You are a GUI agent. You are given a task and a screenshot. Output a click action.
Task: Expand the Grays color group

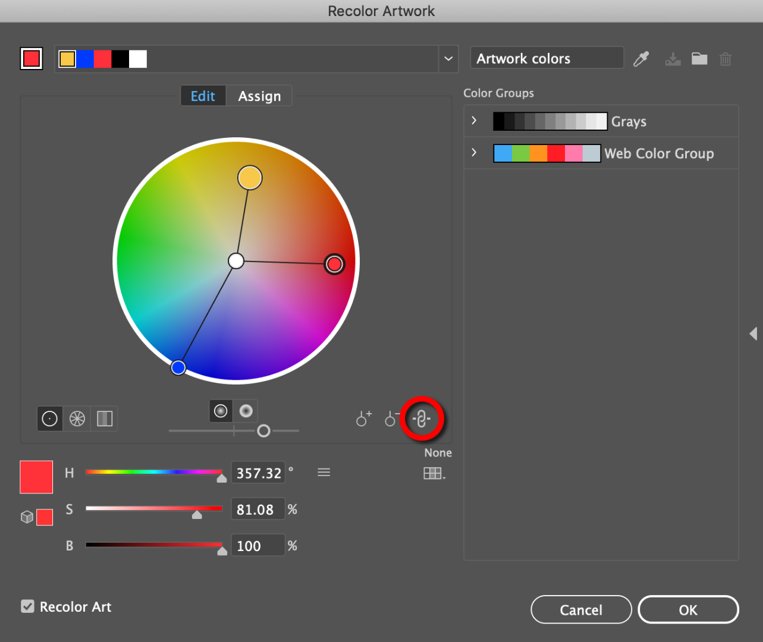pos(474,120)
